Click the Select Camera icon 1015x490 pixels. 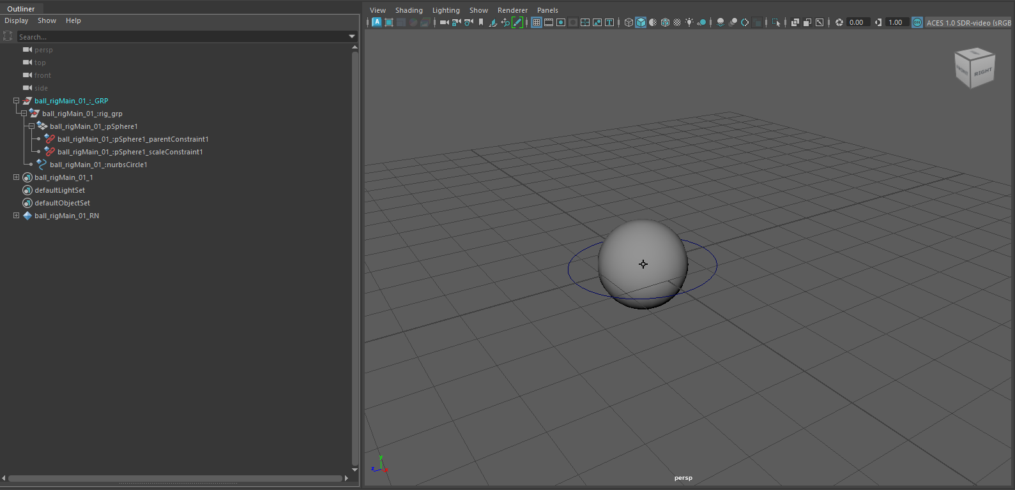(445, 22)
